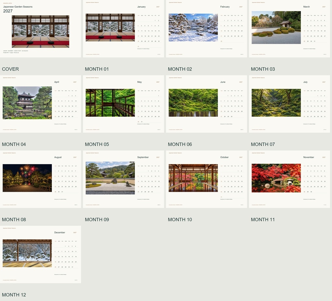Image resolution: width=332 pixels, height=301 pixels.
Task: Open the November calendar page thumbnail
Action: (290, 179)
